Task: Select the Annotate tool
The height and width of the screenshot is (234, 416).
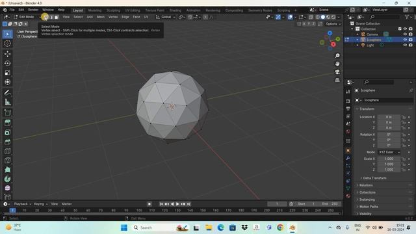Action: 7,92
